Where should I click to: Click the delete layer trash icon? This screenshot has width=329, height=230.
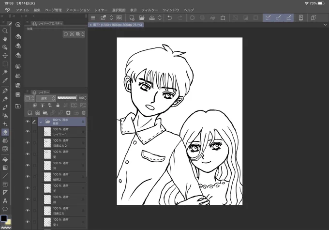click(x=84, y=113)
